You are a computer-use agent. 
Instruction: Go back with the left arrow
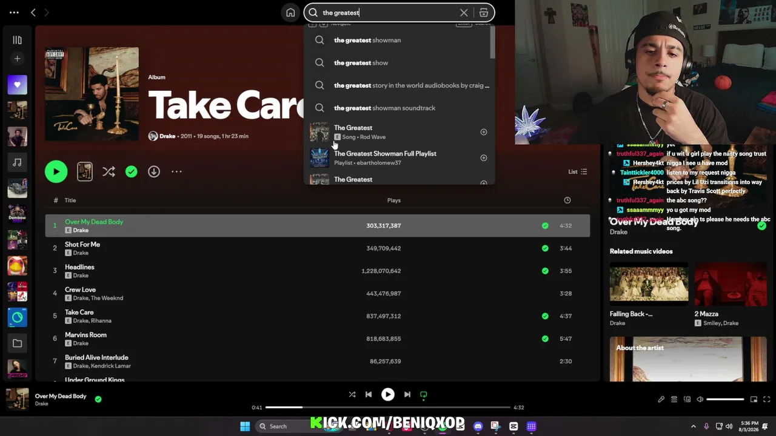(x=33, y=12)
